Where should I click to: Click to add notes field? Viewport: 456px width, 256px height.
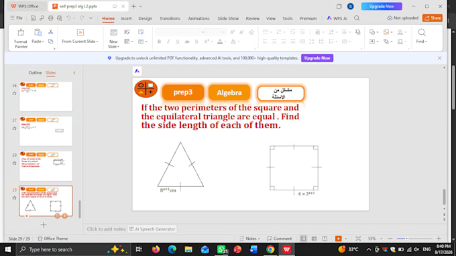pyautogui.click(x=106, y=229)
